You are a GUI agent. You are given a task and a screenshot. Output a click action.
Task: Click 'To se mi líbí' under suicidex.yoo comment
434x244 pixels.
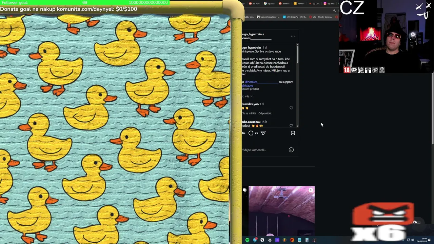tap(249, 114)
